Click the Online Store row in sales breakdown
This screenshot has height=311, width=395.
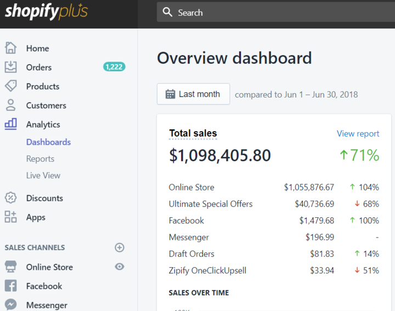click(274, 188)
